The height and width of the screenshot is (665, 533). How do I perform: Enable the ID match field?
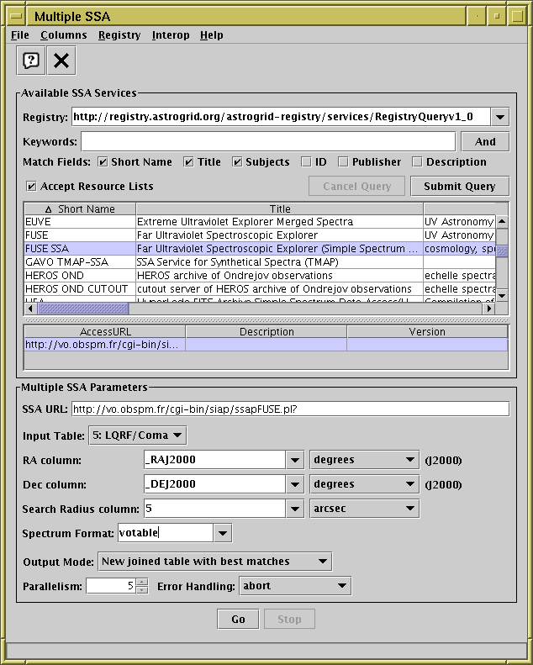(306, 162)
